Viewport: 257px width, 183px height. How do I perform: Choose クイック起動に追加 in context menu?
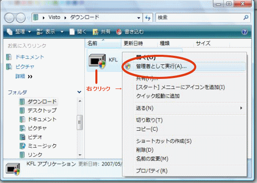click(x=184, y=96)
